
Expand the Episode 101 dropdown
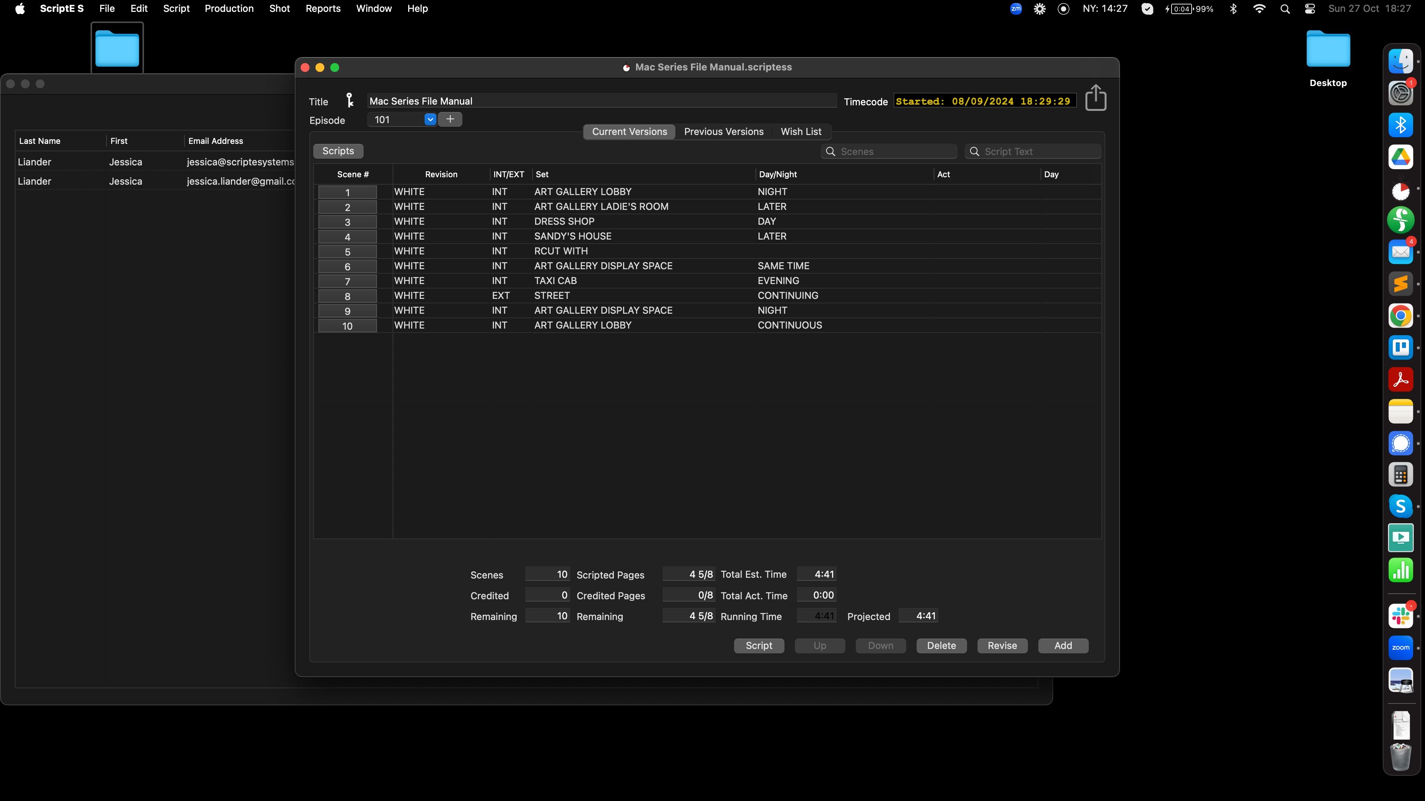(x=430, y=119)
